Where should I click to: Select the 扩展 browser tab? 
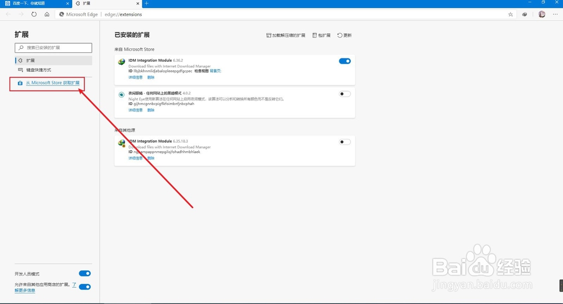click(x=107, y=3)
